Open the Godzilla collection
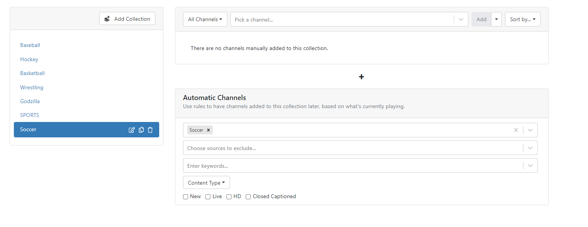The height and width of the screenshot is (227, 588). click(30, 102)
